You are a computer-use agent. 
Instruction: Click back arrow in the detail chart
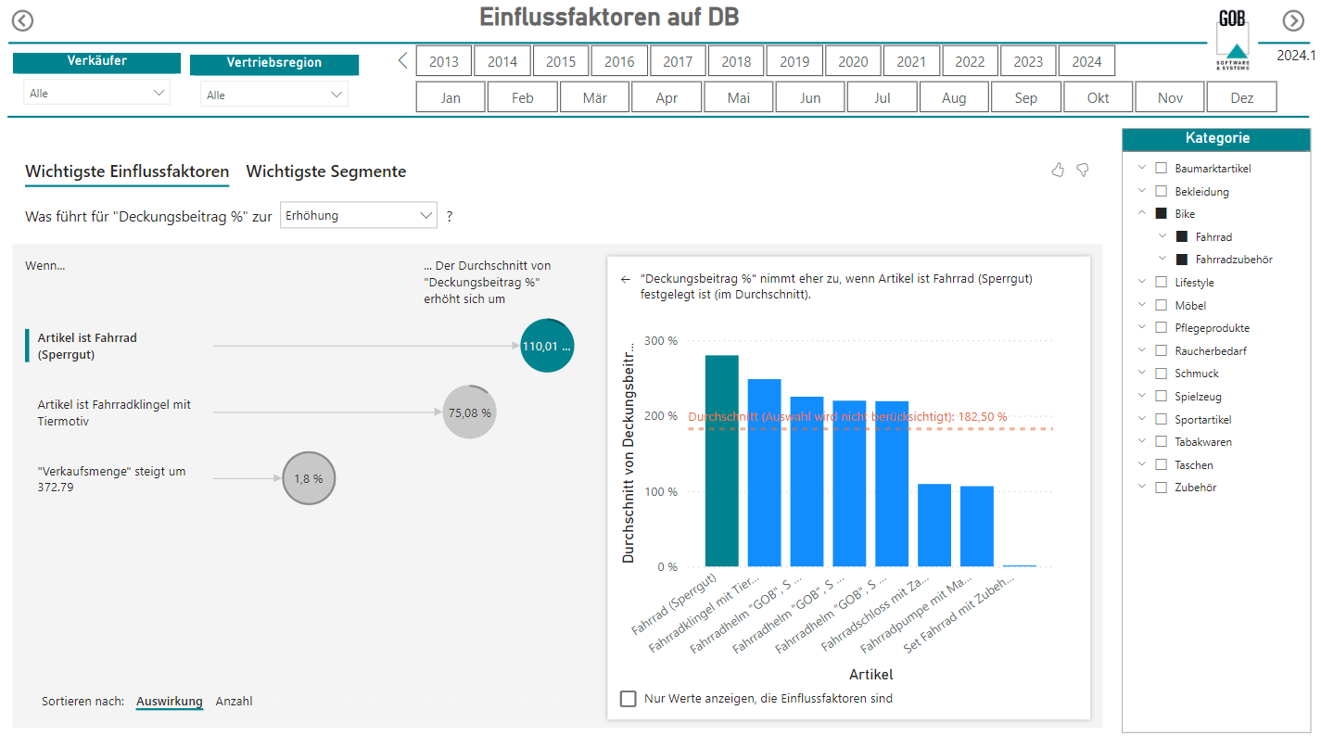click(626, 279)
